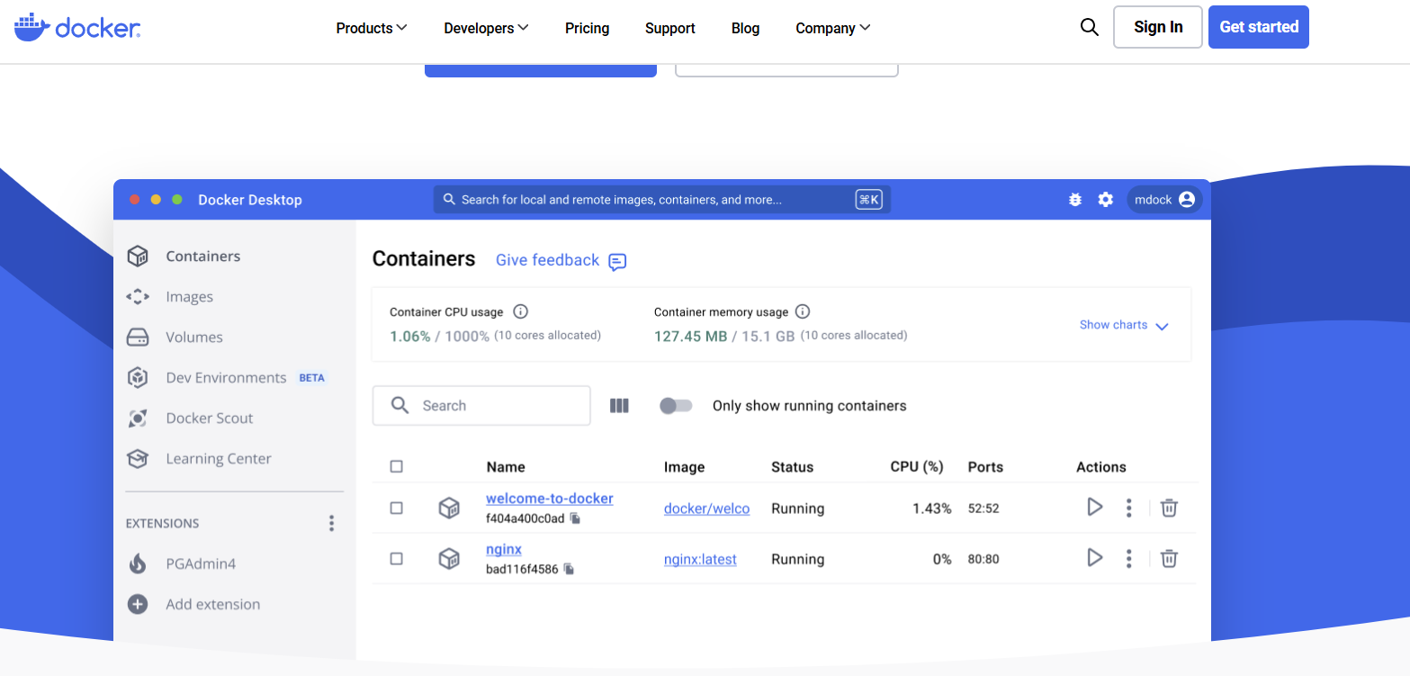
Task: Click the PGAdmin4 extension label
Action: (201, 563)
